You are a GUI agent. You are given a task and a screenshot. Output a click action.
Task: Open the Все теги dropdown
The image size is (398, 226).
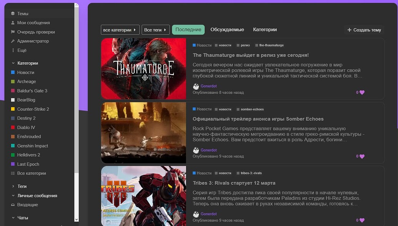(155, 30)
